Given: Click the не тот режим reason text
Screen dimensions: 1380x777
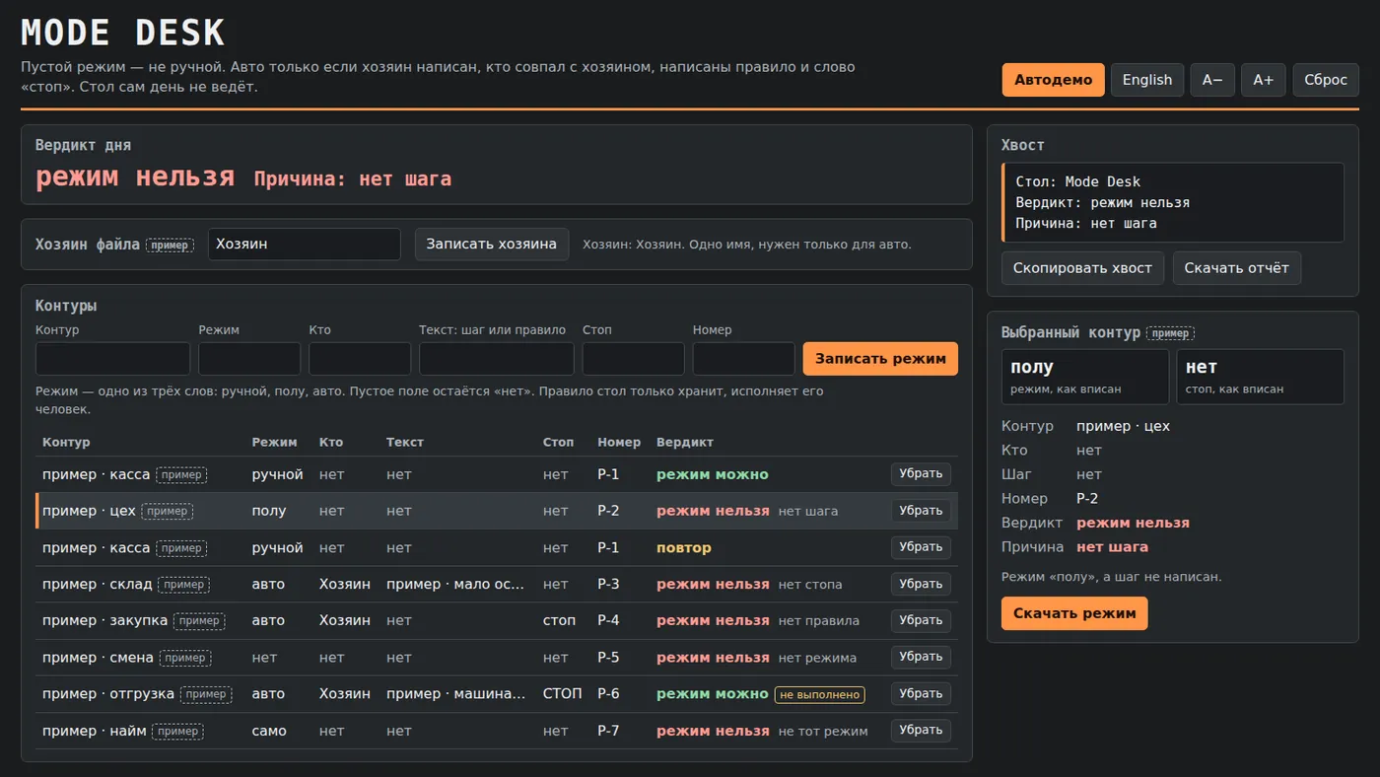Looking at the screenshot, I should 823,731.
